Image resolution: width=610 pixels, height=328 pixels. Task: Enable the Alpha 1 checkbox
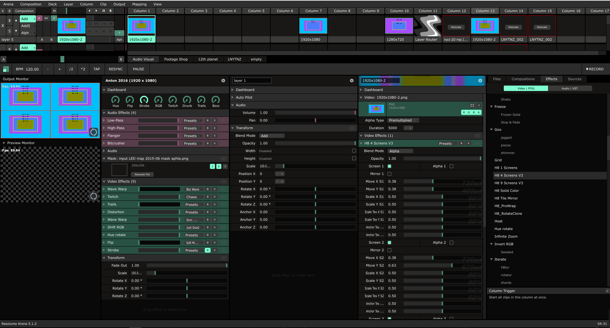coord(451,166)
